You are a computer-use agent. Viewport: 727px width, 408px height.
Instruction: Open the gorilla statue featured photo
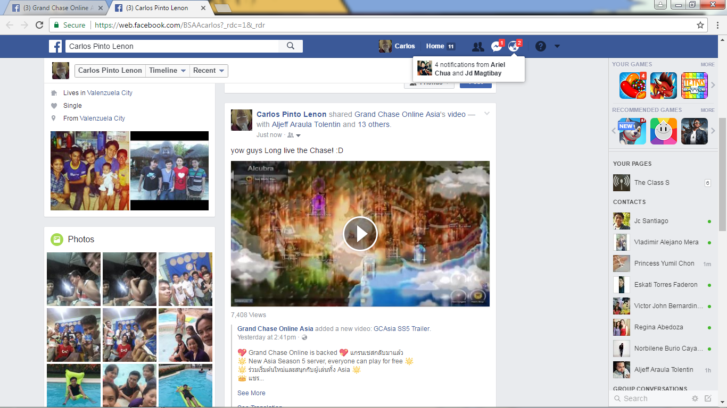(169, 171)
